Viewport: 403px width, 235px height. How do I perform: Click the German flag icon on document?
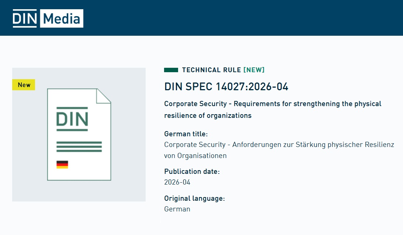(x=62, y=165)
